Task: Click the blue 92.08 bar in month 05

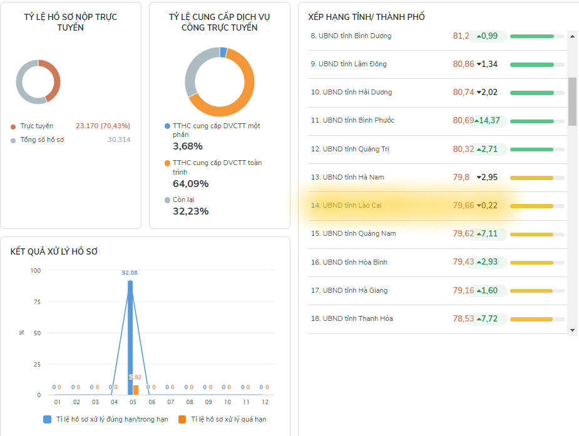Action: click(x=130, y=338)
